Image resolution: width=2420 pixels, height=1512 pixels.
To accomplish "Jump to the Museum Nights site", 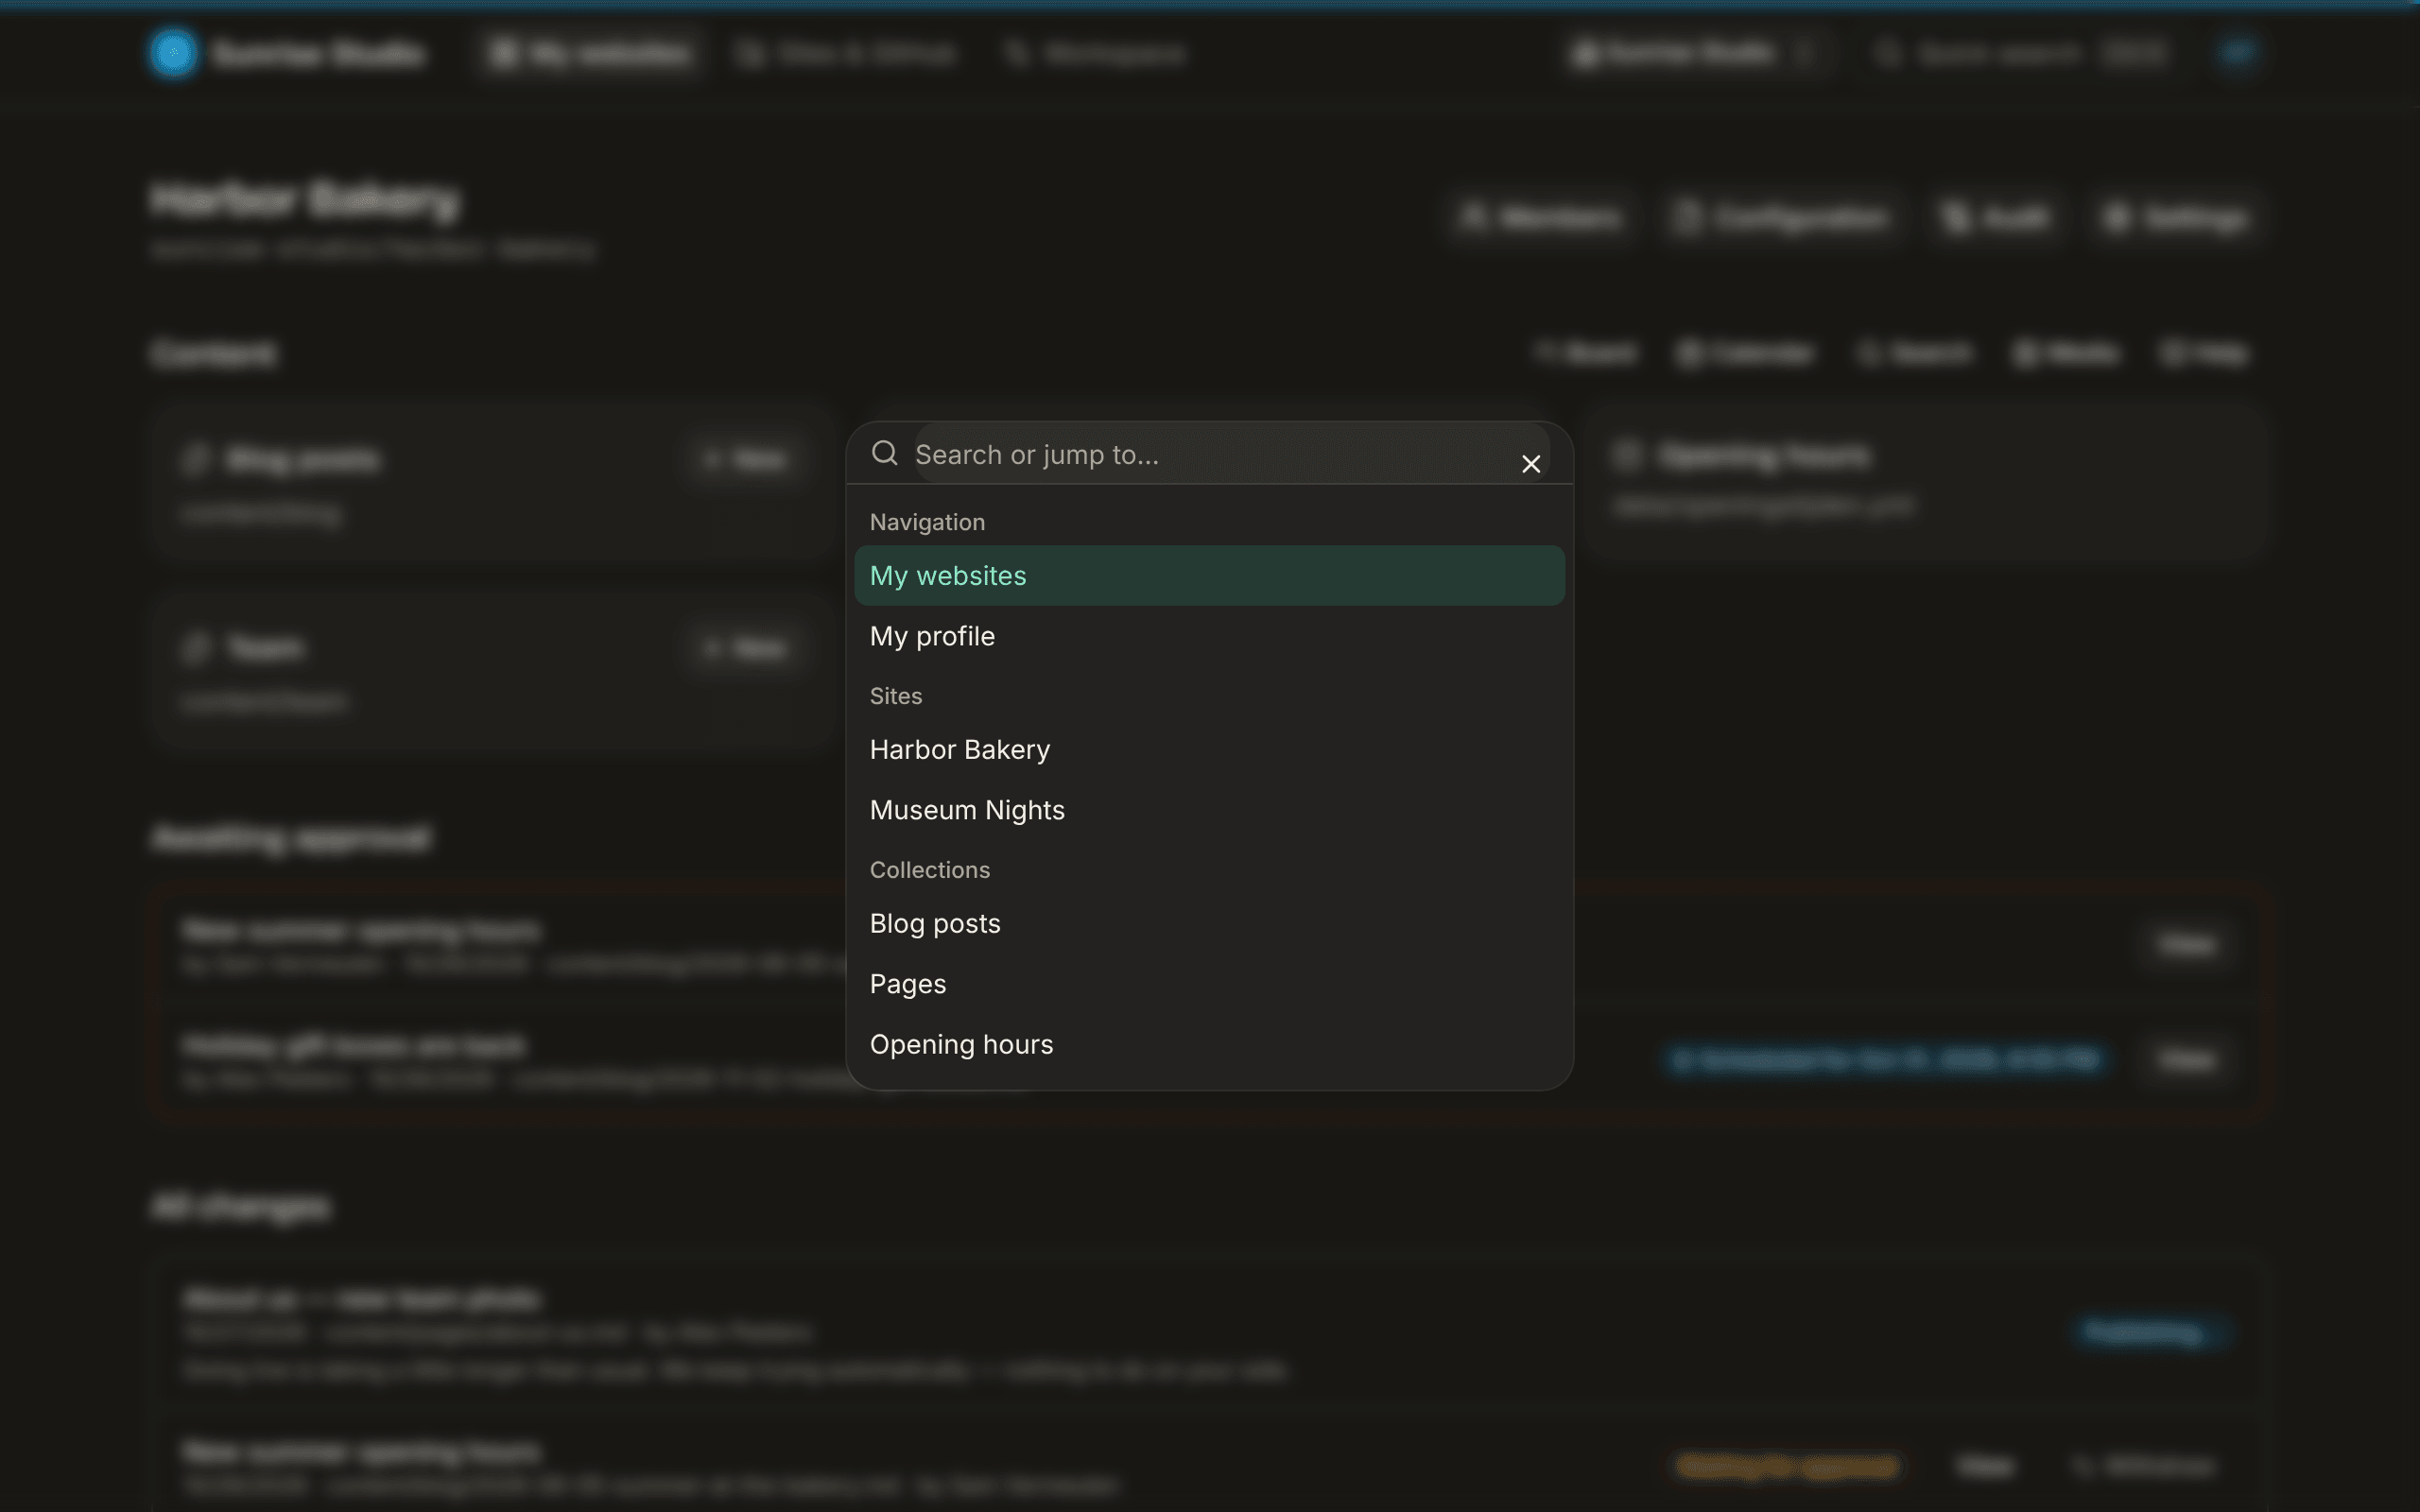I will pos(1209,810).
